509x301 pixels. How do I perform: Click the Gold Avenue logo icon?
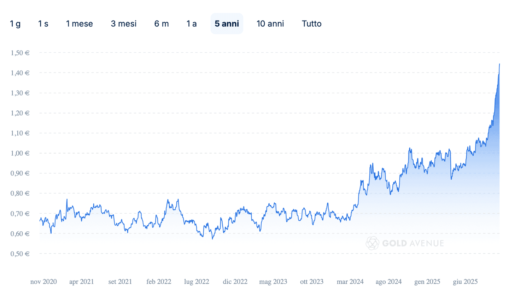[372, 243]
